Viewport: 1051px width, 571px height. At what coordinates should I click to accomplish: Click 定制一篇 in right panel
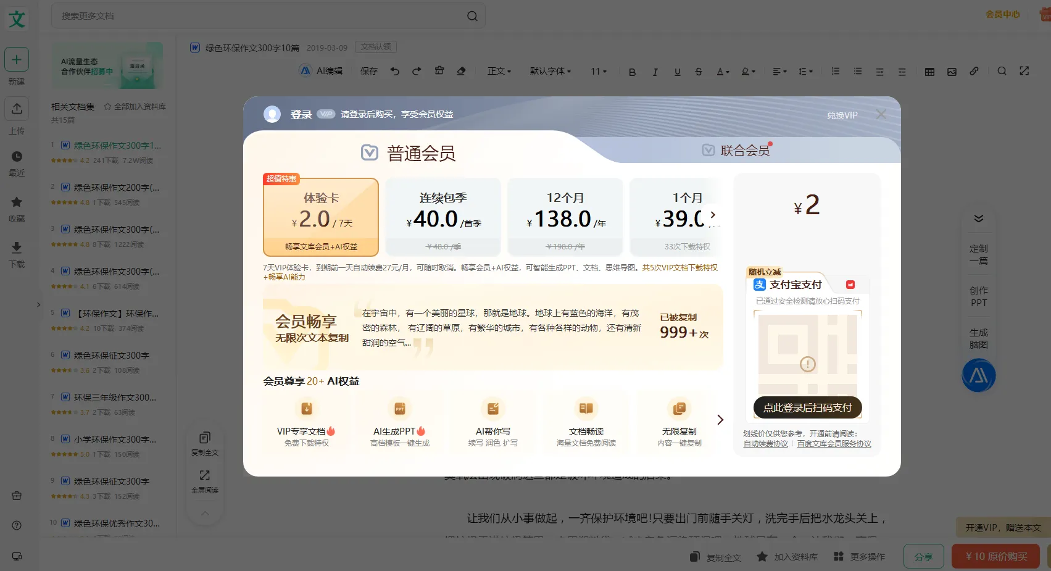click(979, 254)
